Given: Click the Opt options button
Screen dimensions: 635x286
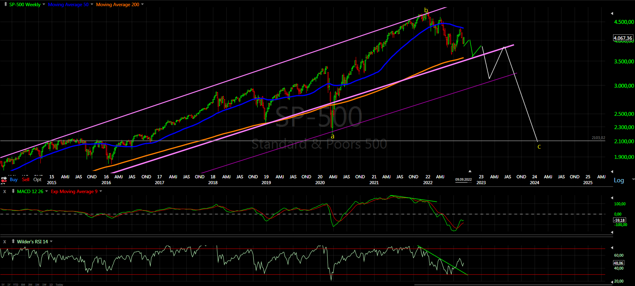Looking at the screenshot, I should point(37,179).
